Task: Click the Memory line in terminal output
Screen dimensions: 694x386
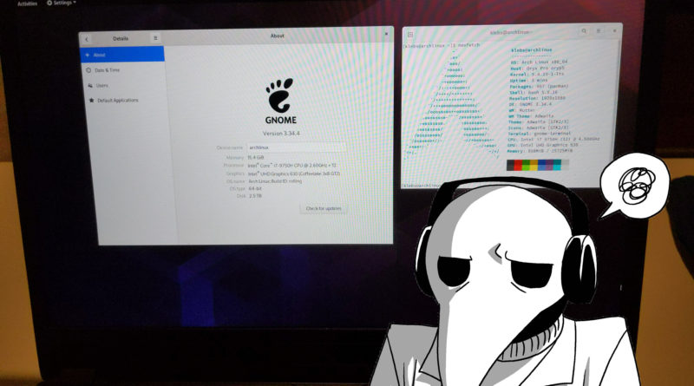Action: click(x=540, y=151)
